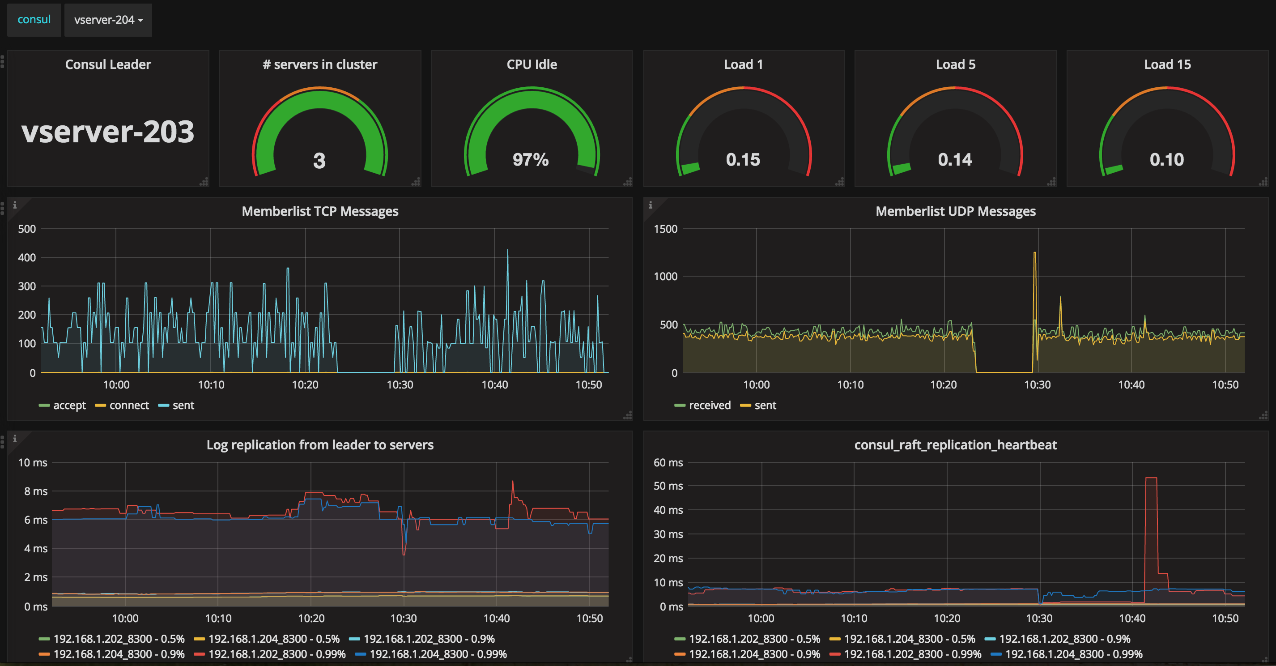Click the resize handle of Memberlist UDP Messages panel
The height and width of the screenshot is (666, 1276).
point(1263,415)
